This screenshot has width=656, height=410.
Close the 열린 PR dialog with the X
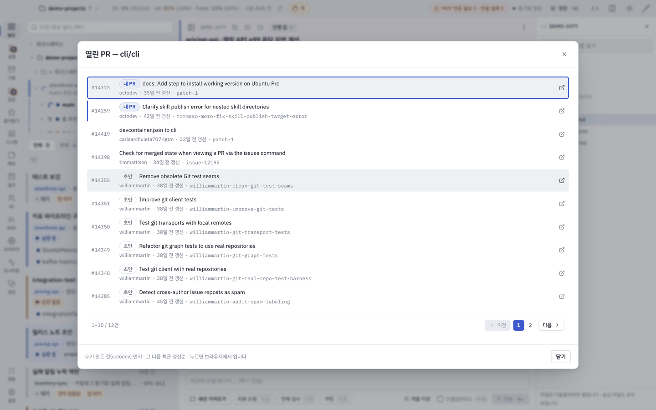point(564,54)
